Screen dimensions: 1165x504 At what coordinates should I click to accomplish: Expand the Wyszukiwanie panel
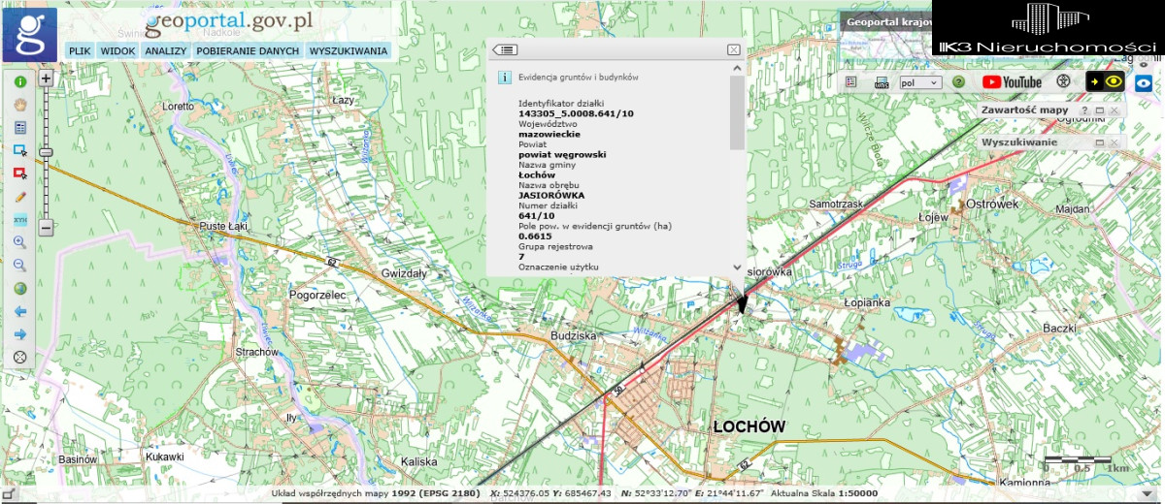[x=1100, y=143]
